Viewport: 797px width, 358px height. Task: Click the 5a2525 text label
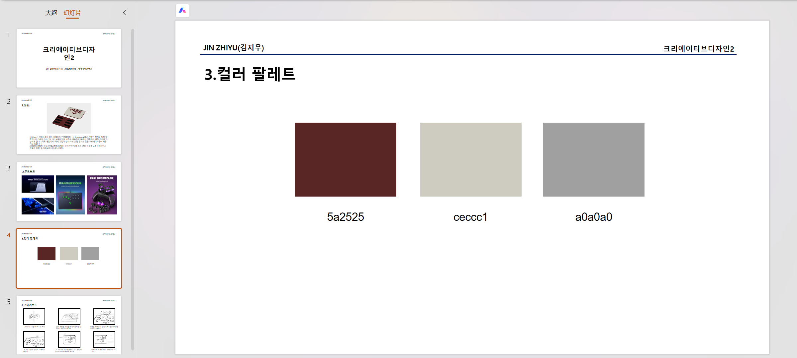point(346,217)
